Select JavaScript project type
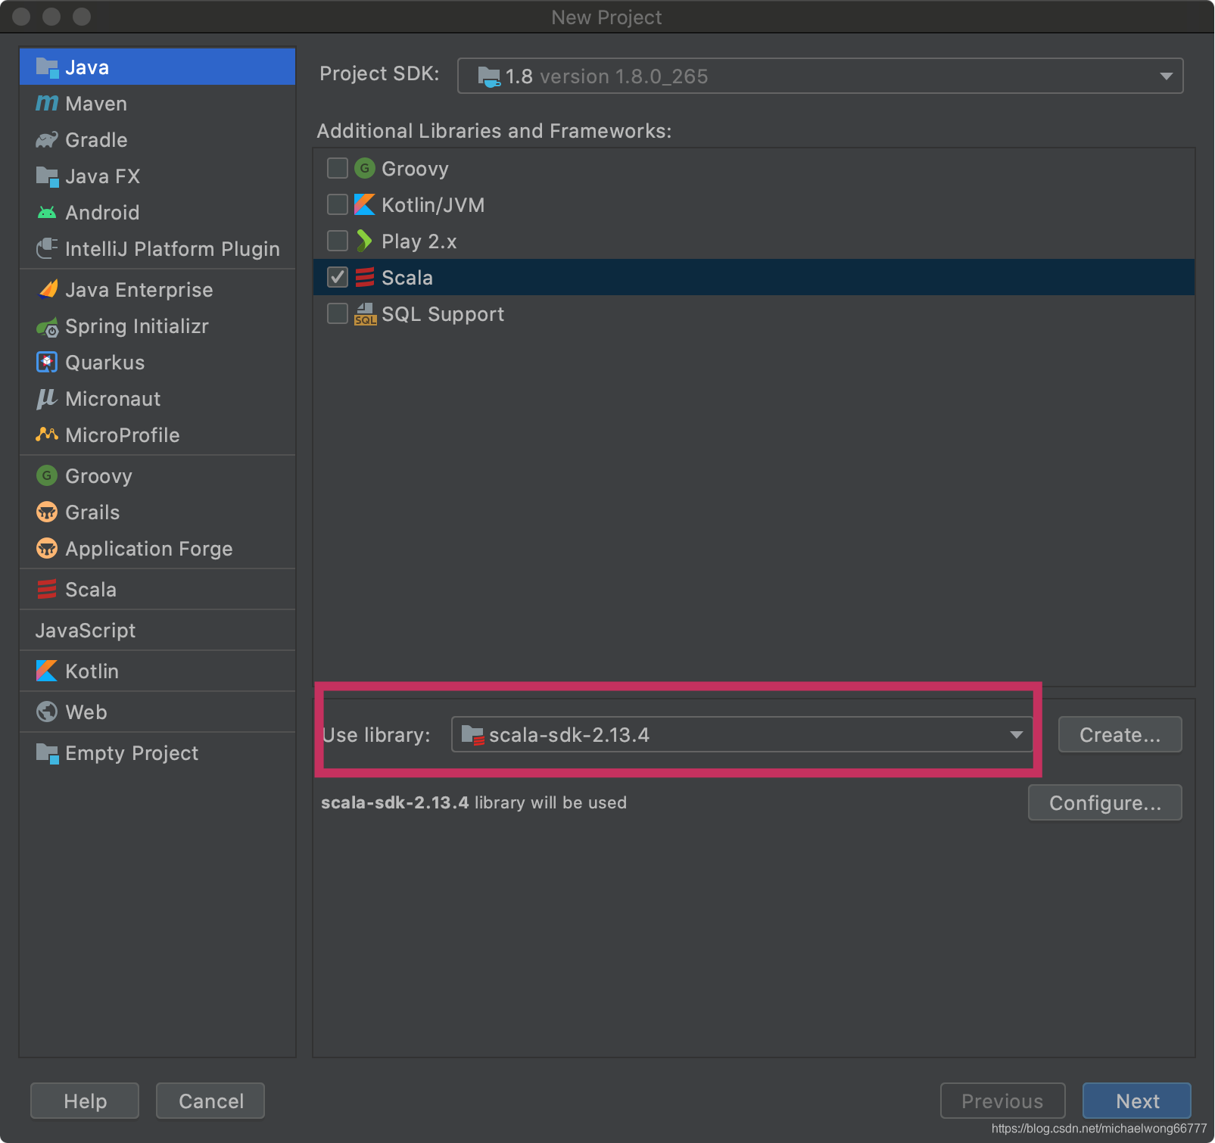1215x1143 pixels. [157, 631]
